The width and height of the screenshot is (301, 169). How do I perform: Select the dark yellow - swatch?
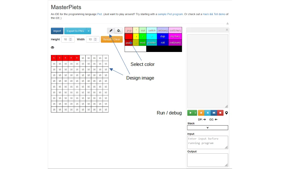pos(136,43)
